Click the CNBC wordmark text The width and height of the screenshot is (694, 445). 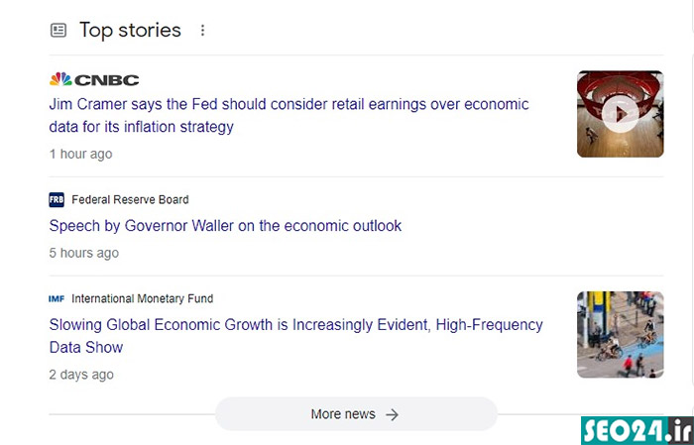(107, 80)
